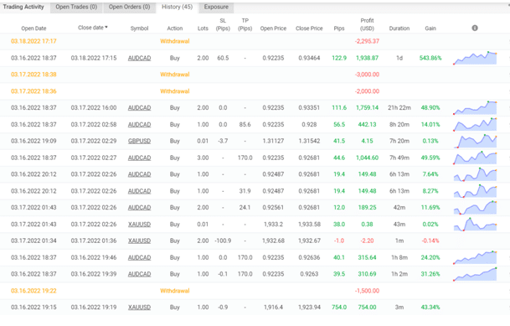The width and height of the screenshot is (510, 326).
Task: Select the losing profit value -2.20
Action: point(367,241)
